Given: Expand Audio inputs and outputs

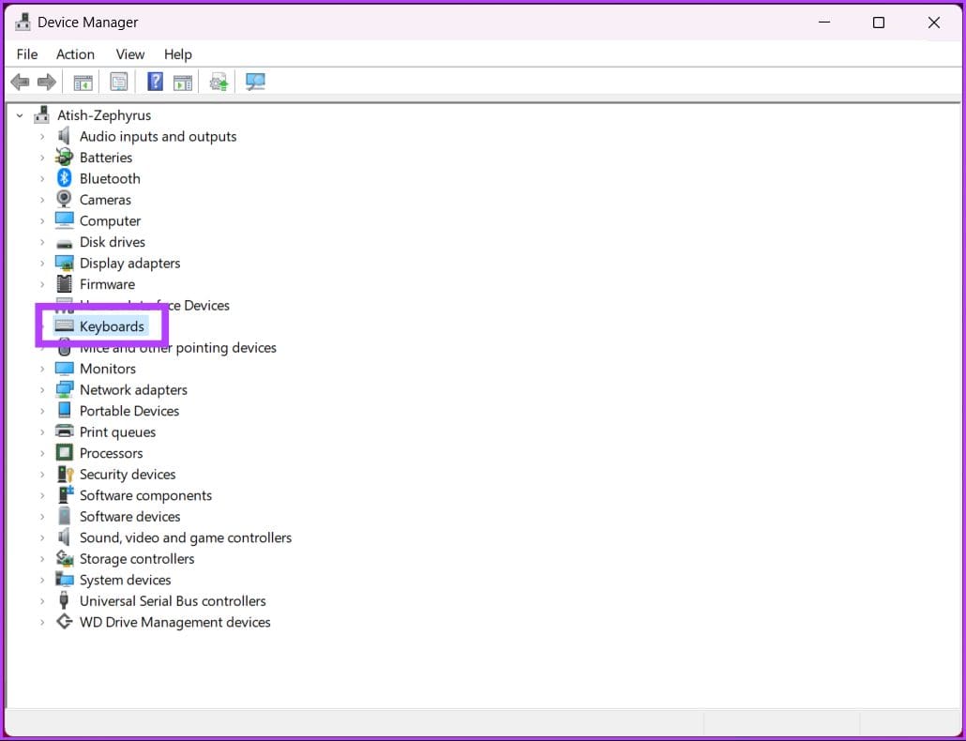Looking at the screenshot, I should [42, 136].
